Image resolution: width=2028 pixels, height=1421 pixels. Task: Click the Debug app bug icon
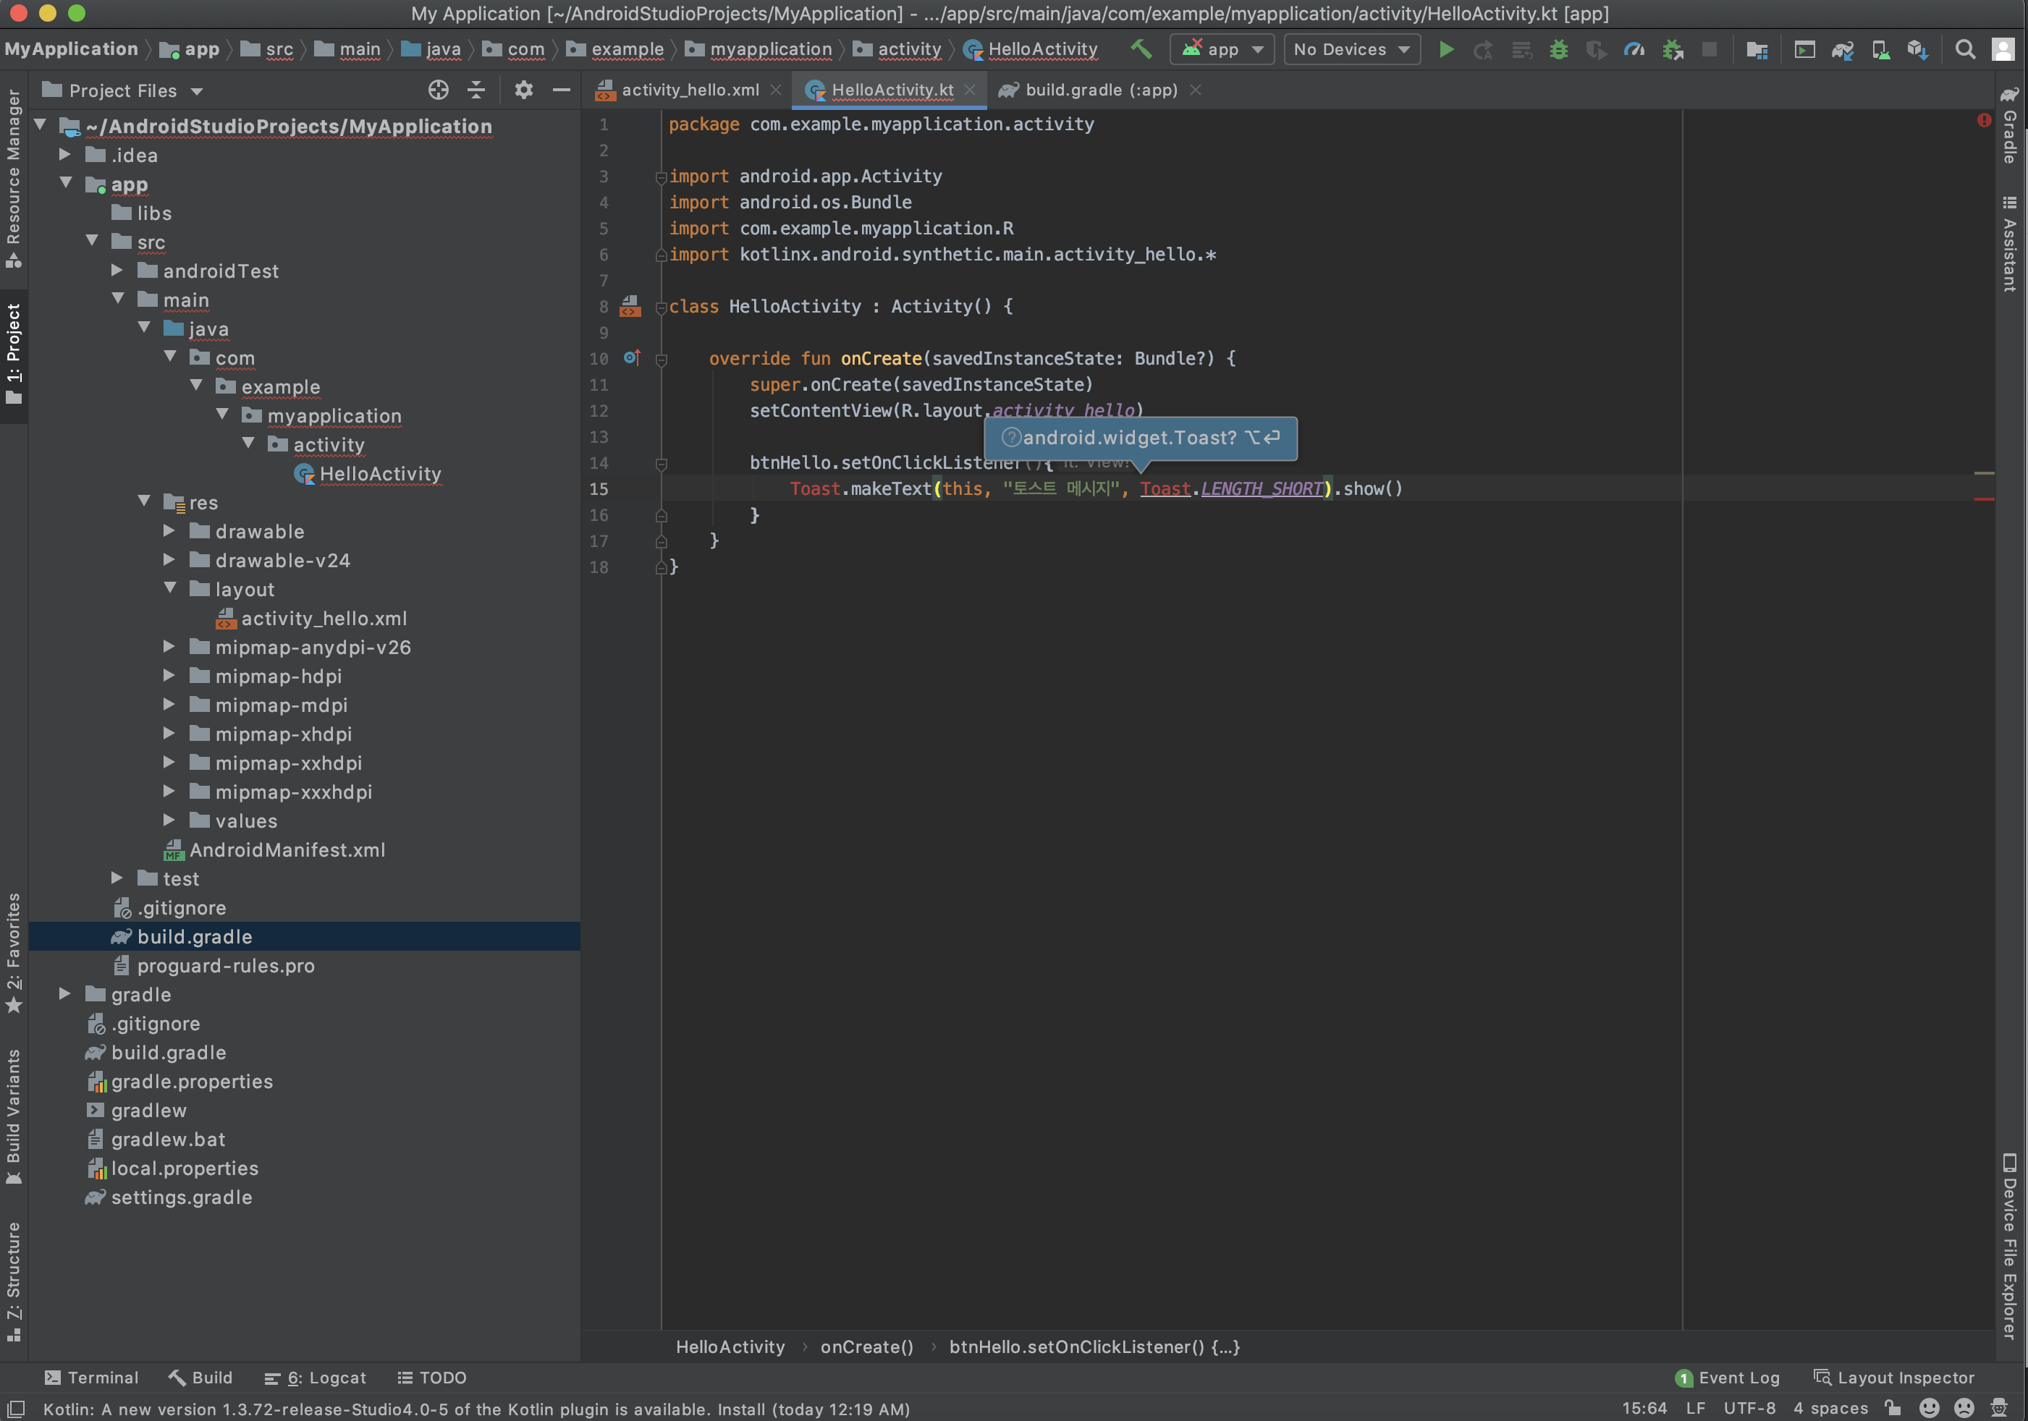(1558, 49)
